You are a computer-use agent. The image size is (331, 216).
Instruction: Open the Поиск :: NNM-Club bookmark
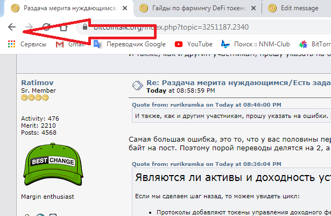tap(262, 44)
